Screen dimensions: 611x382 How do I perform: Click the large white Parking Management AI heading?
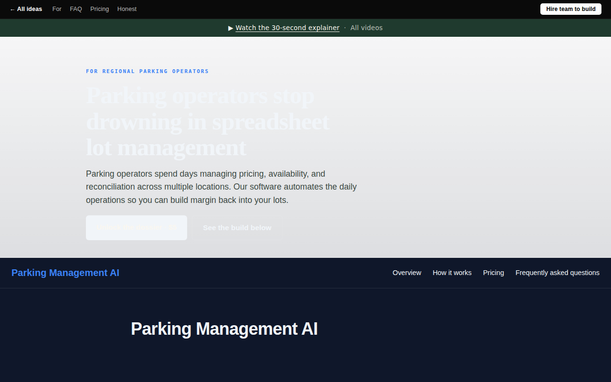click(x=224, y=329)
